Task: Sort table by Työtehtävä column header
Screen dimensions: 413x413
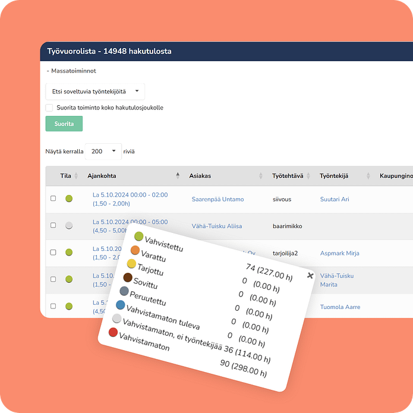Action: coord(288,176)
